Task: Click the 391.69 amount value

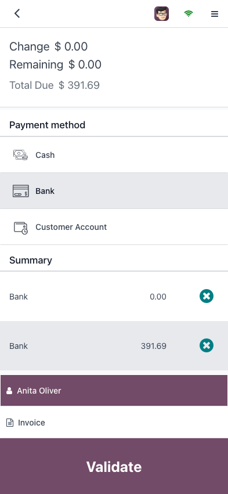Action: [154, 346]
